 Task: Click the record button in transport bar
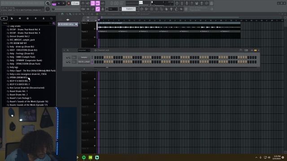point(69,3)
